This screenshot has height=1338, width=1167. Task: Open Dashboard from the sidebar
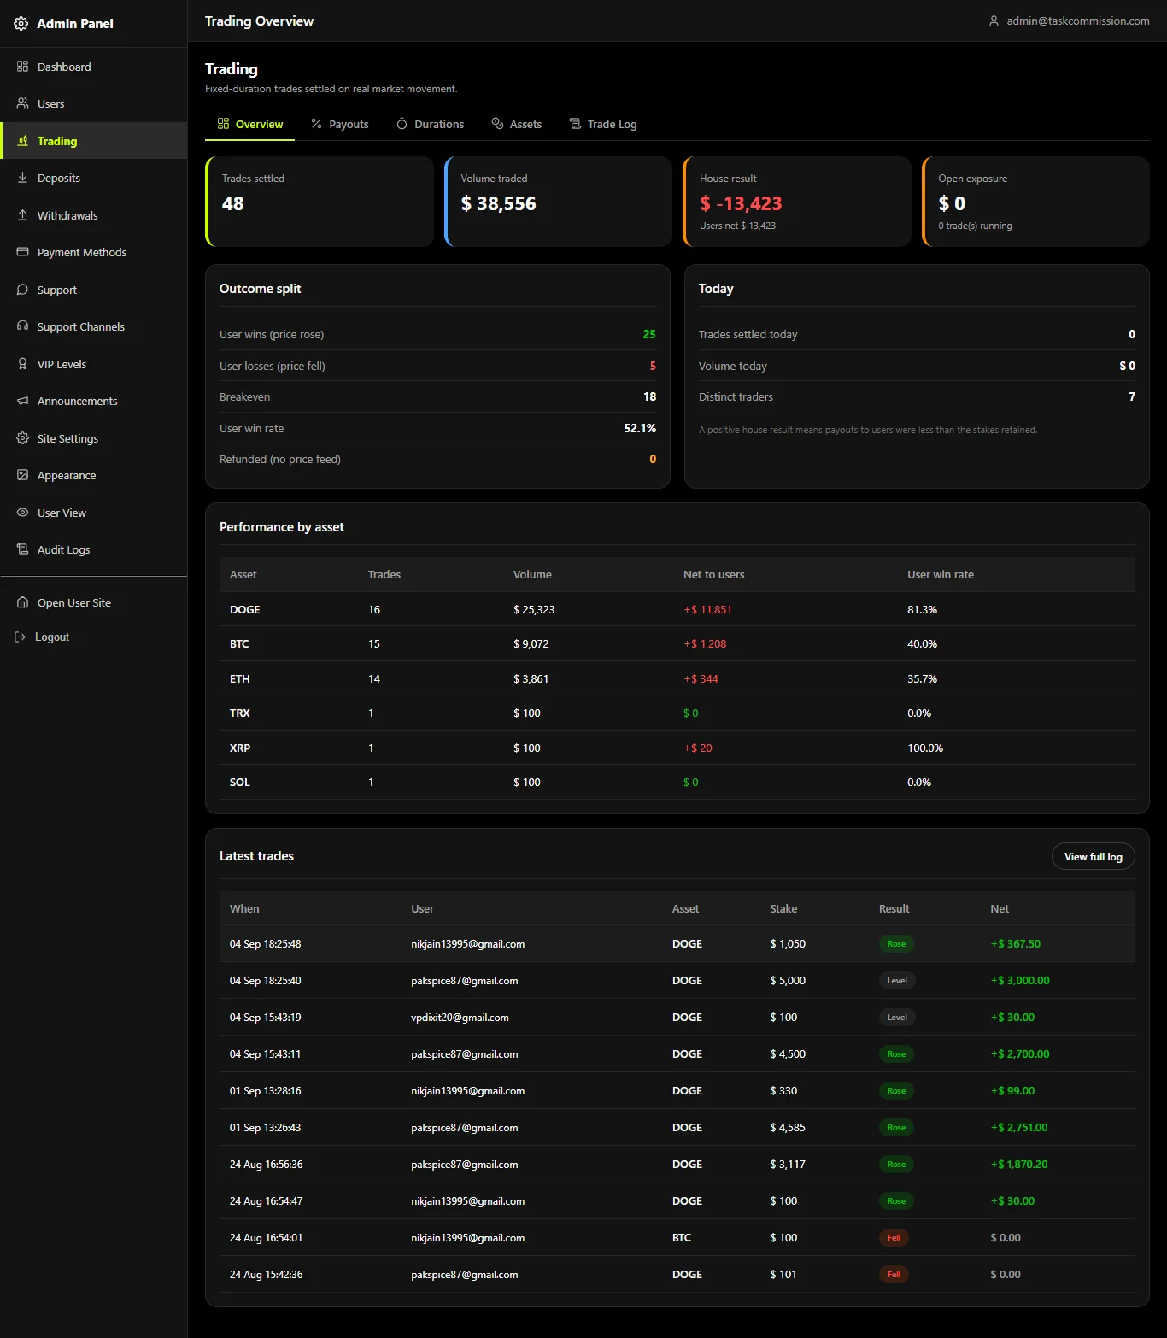94,67
